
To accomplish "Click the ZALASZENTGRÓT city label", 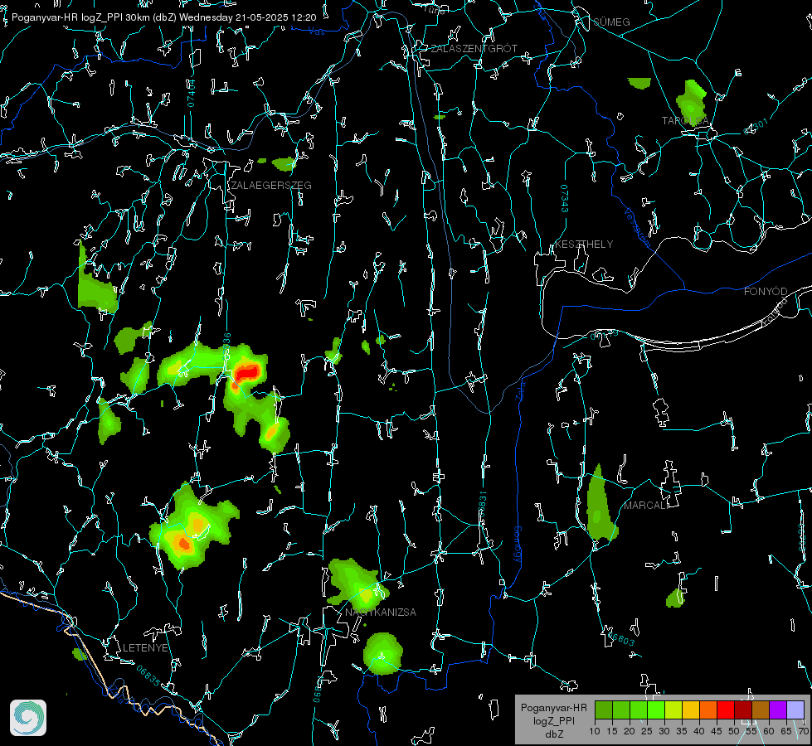I will (474, 49).
